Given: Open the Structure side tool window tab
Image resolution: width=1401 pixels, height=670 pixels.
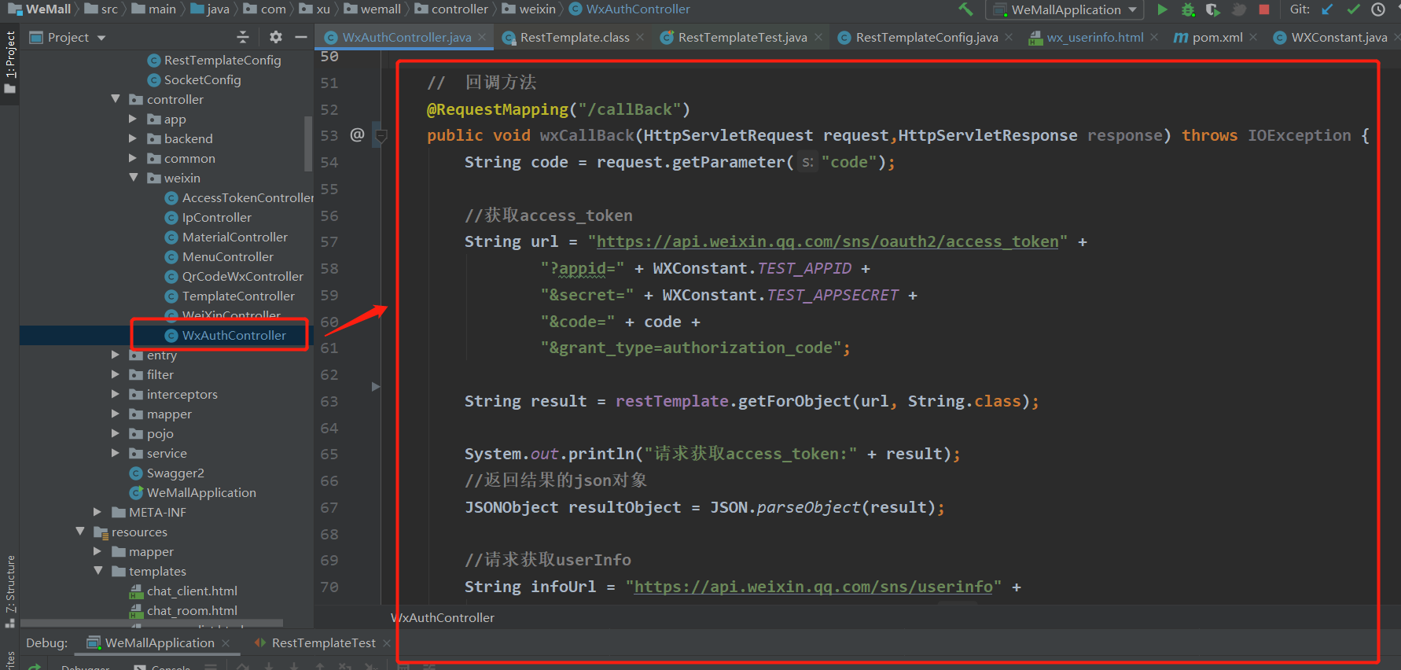Looking at the screenshot, I should pos(9,590).
